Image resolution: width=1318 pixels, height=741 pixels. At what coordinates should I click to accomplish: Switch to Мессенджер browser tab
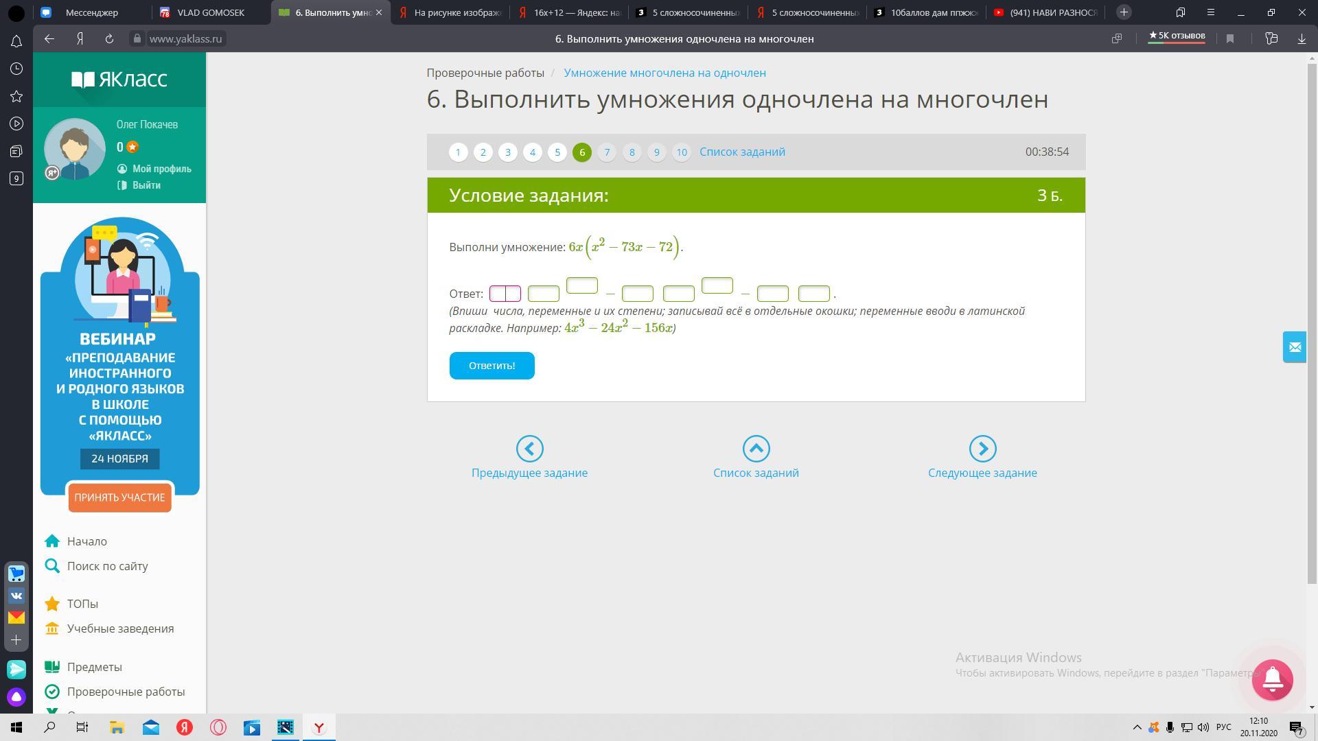[x=91, y=12]
